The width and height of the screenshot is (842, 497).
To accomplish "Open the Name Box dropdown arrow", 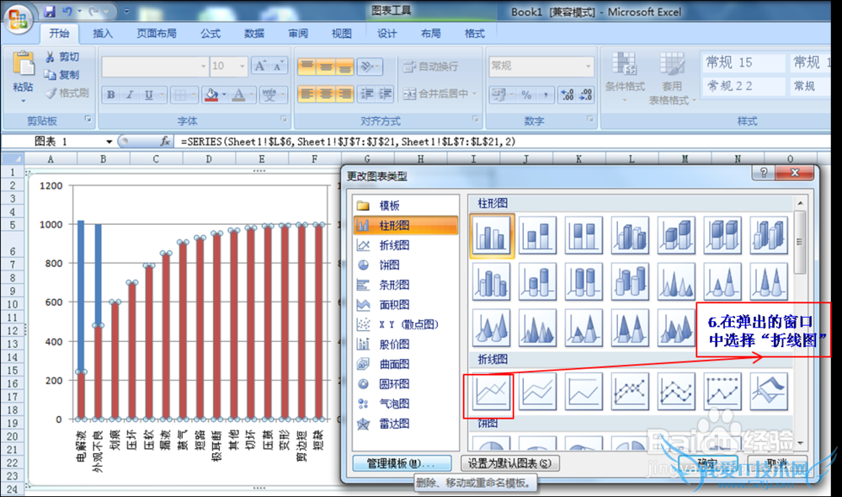I will pyautogui.click(x=109, y=142).
